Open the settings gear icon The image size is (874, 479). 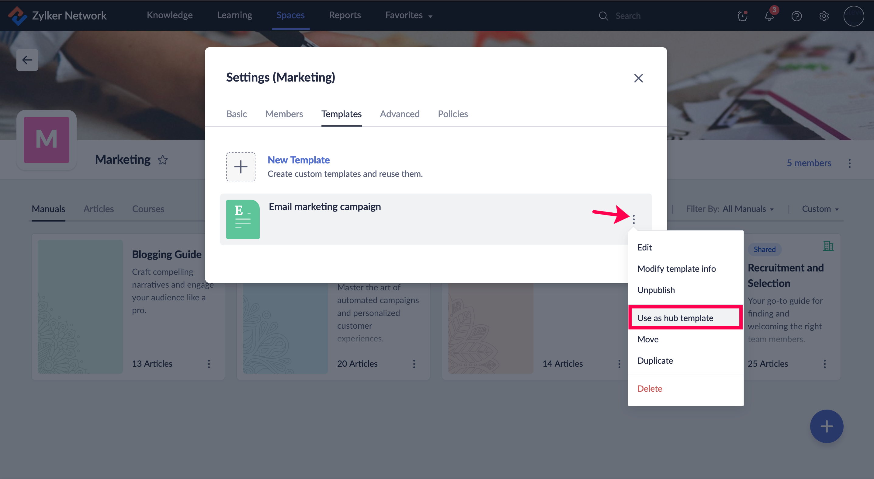click(824, 16)
